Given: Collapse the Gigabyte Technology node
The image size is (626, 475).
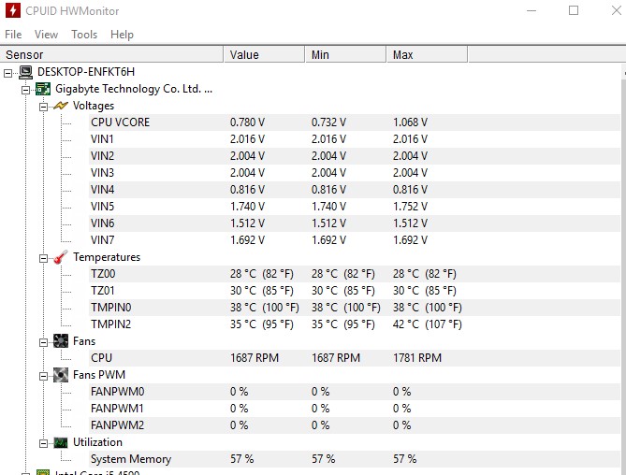Looking at the screenshot, I should click(25, 90).
